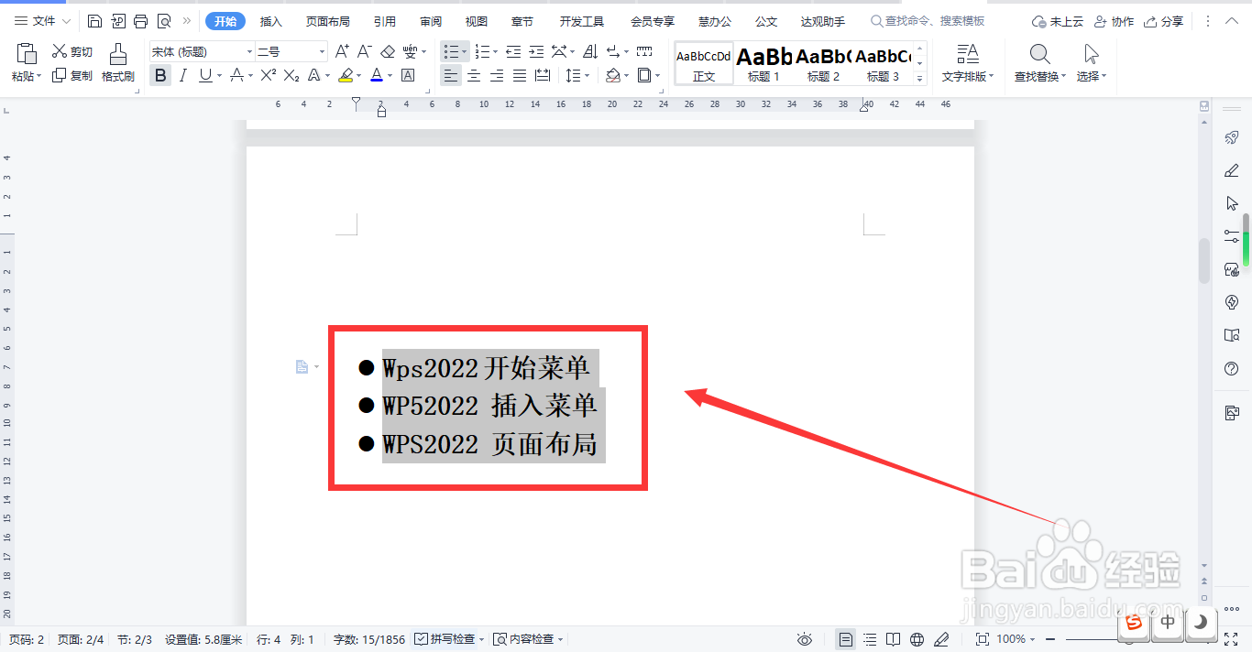Expand the styles gallery more arrow
This screenshot has height=652, width=1252.
click(920, 80)
